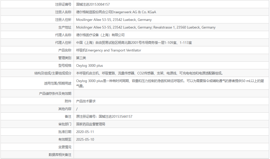Screen dimensions: 270x159
Task: Select product name Emergency and Transport Ventilator
Action: pyautogui.click(x=114, y=50)
